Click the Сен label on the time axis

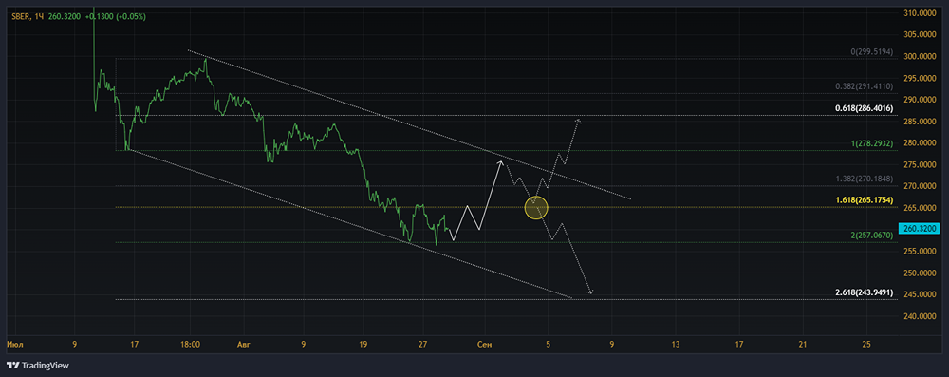484,345
